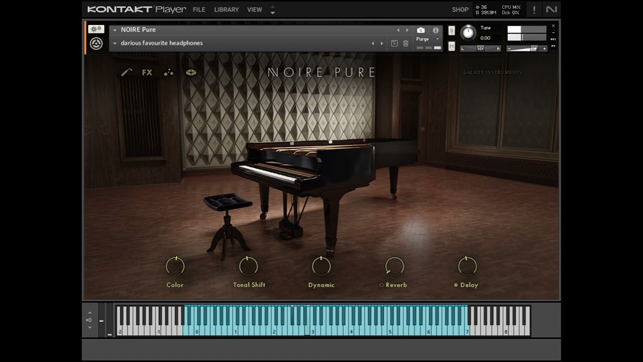This screenshot has width=643, height=362.
Task: Click the GALAXY INSTRUMENTS label
Action: point(492,72)
